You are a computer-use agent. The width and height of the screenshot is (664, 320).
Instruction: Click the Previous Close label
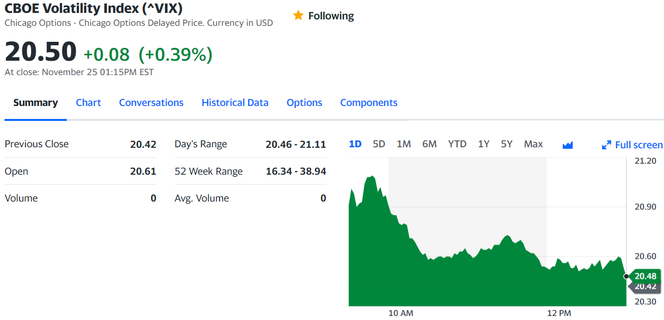(36, 144)
